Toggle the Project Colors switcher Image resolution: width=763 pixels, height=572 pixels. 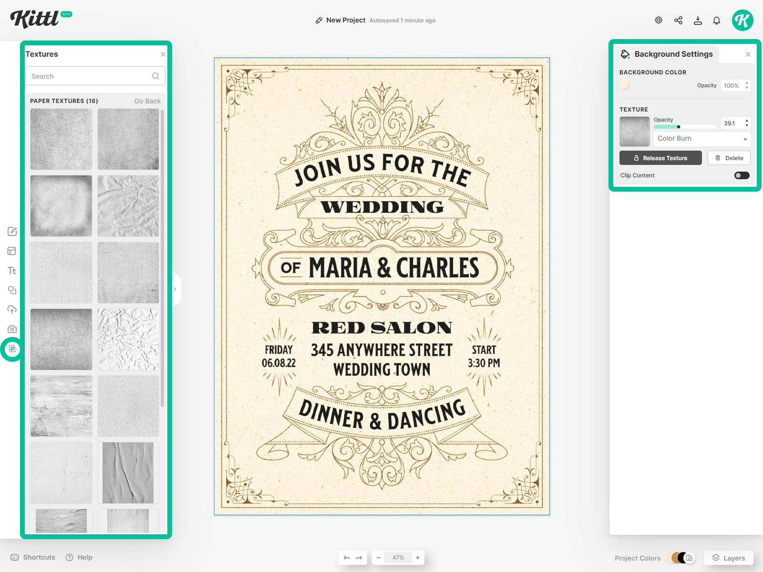click(682, 558)
